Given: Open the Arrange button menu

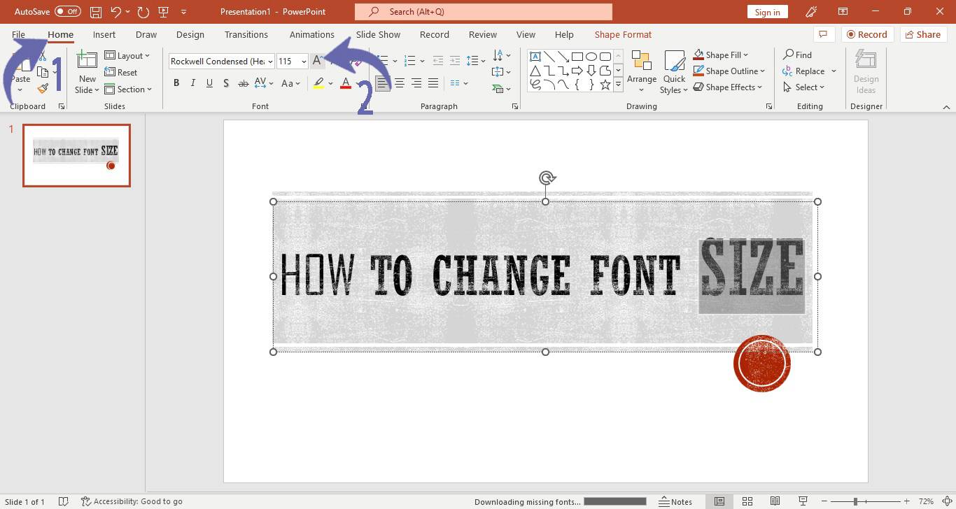Looking at the screenshot, I should coord(642,72).
